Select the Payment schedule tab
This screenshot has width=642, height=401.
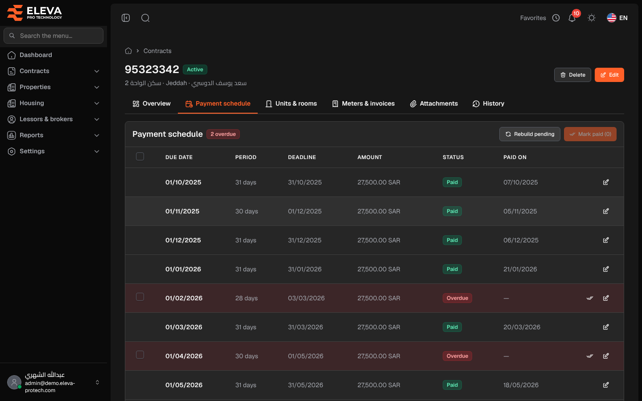point(218,103)
